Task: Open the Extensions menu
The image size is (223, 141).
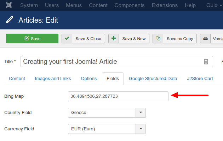Action: click(x=165, y=5)
